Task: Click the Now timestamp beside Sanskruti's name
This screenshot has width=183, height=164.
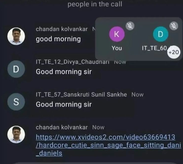Action: (x=138, y=95)
